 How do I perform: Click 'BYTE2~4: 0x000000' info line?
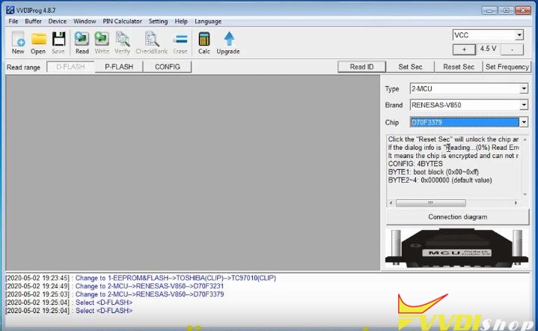click(440, 180)
